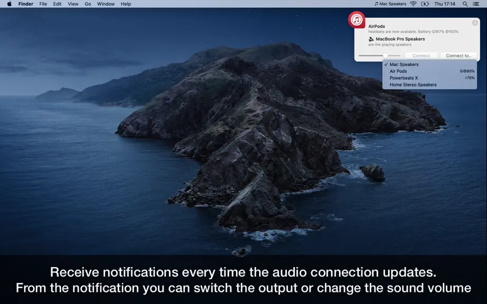Viewport: 487px width, 304px height.
Task: Click 'are the playing speakers' text
Action: click(390, 45)
